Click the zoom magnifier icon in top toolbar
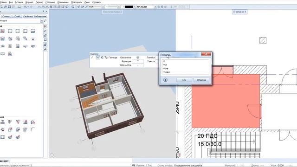The image size is (297, 167). click(x=73, y=7)
